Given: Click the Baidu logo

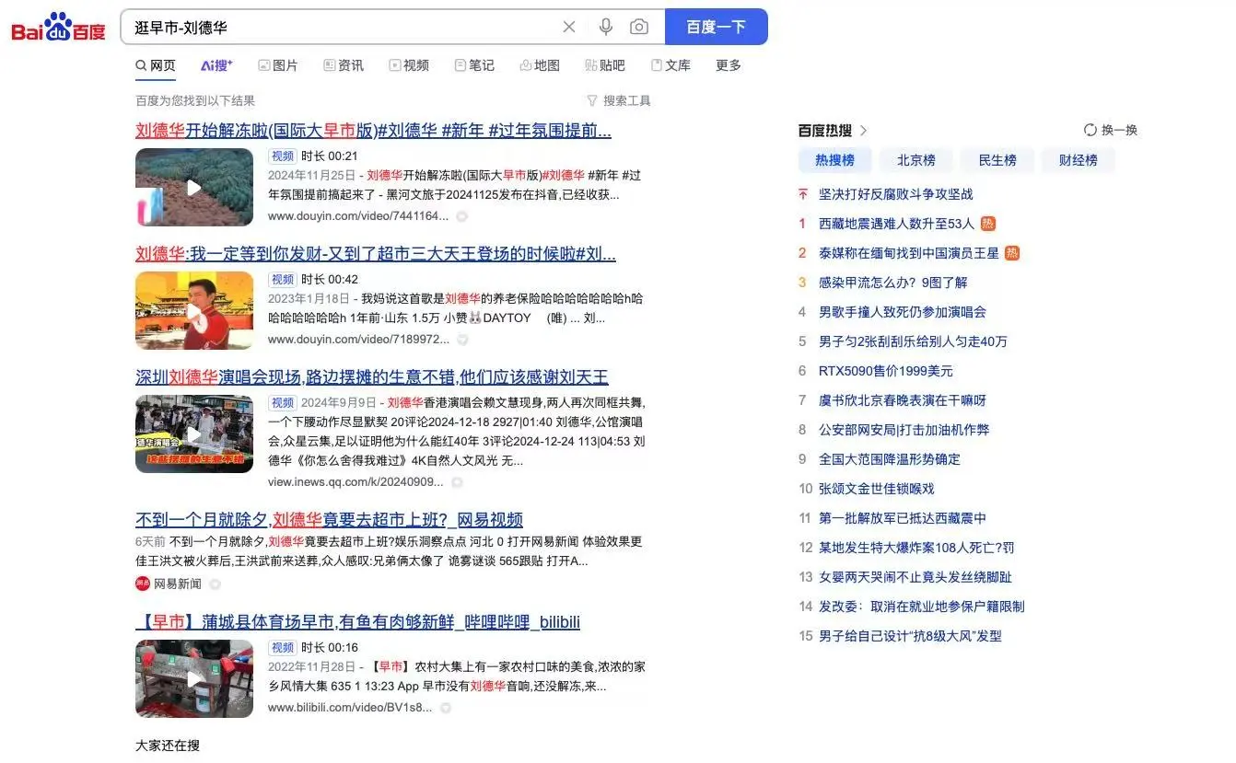Looking at the screenshot, I should [x=59, y=28].
